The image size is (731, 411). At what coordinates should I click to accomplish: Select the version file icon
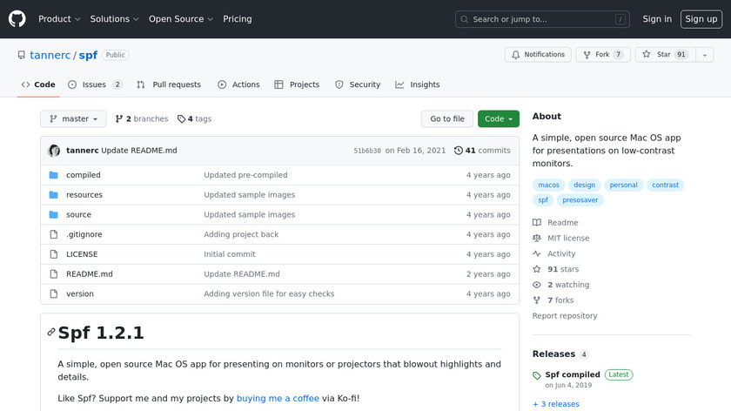coord(54,294)
